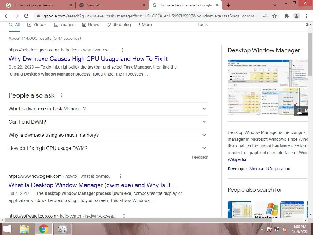Go back with the browser back arrow
The width and height of the screenshot is (313, 235).
click(x=7, y=16)
